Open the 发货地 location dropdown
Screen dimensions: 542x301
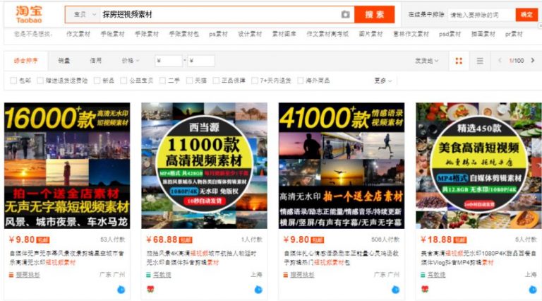[x=426, y=61]
